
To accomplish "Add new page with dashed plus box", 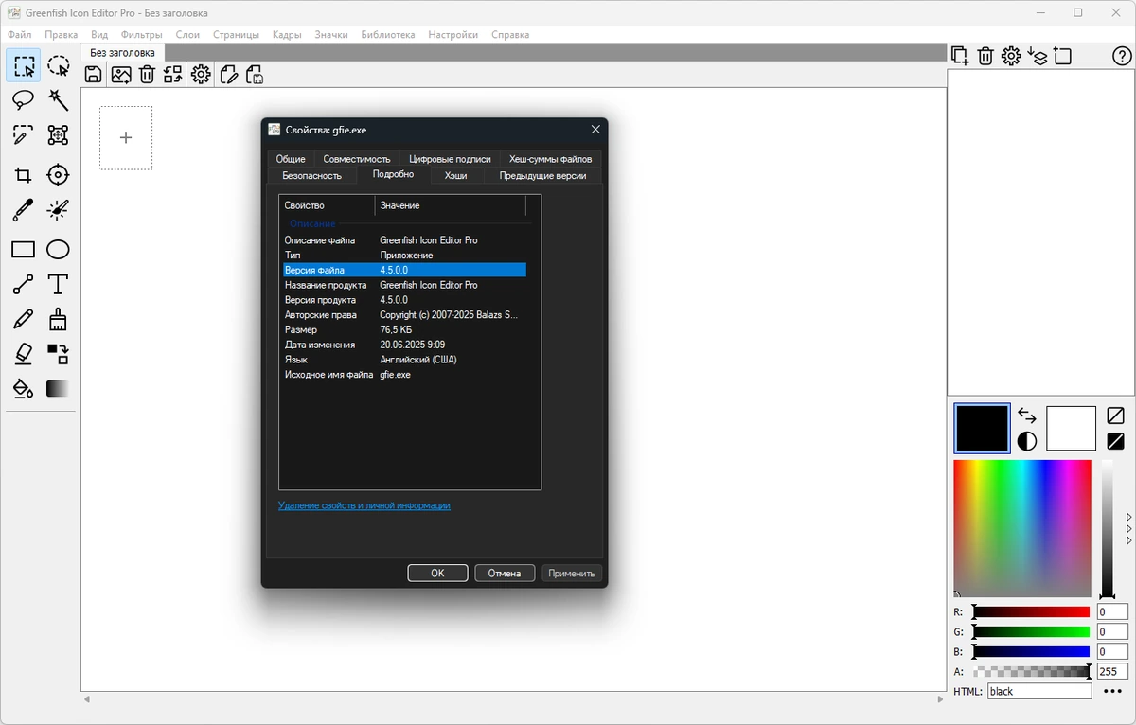I will point(126,137).
